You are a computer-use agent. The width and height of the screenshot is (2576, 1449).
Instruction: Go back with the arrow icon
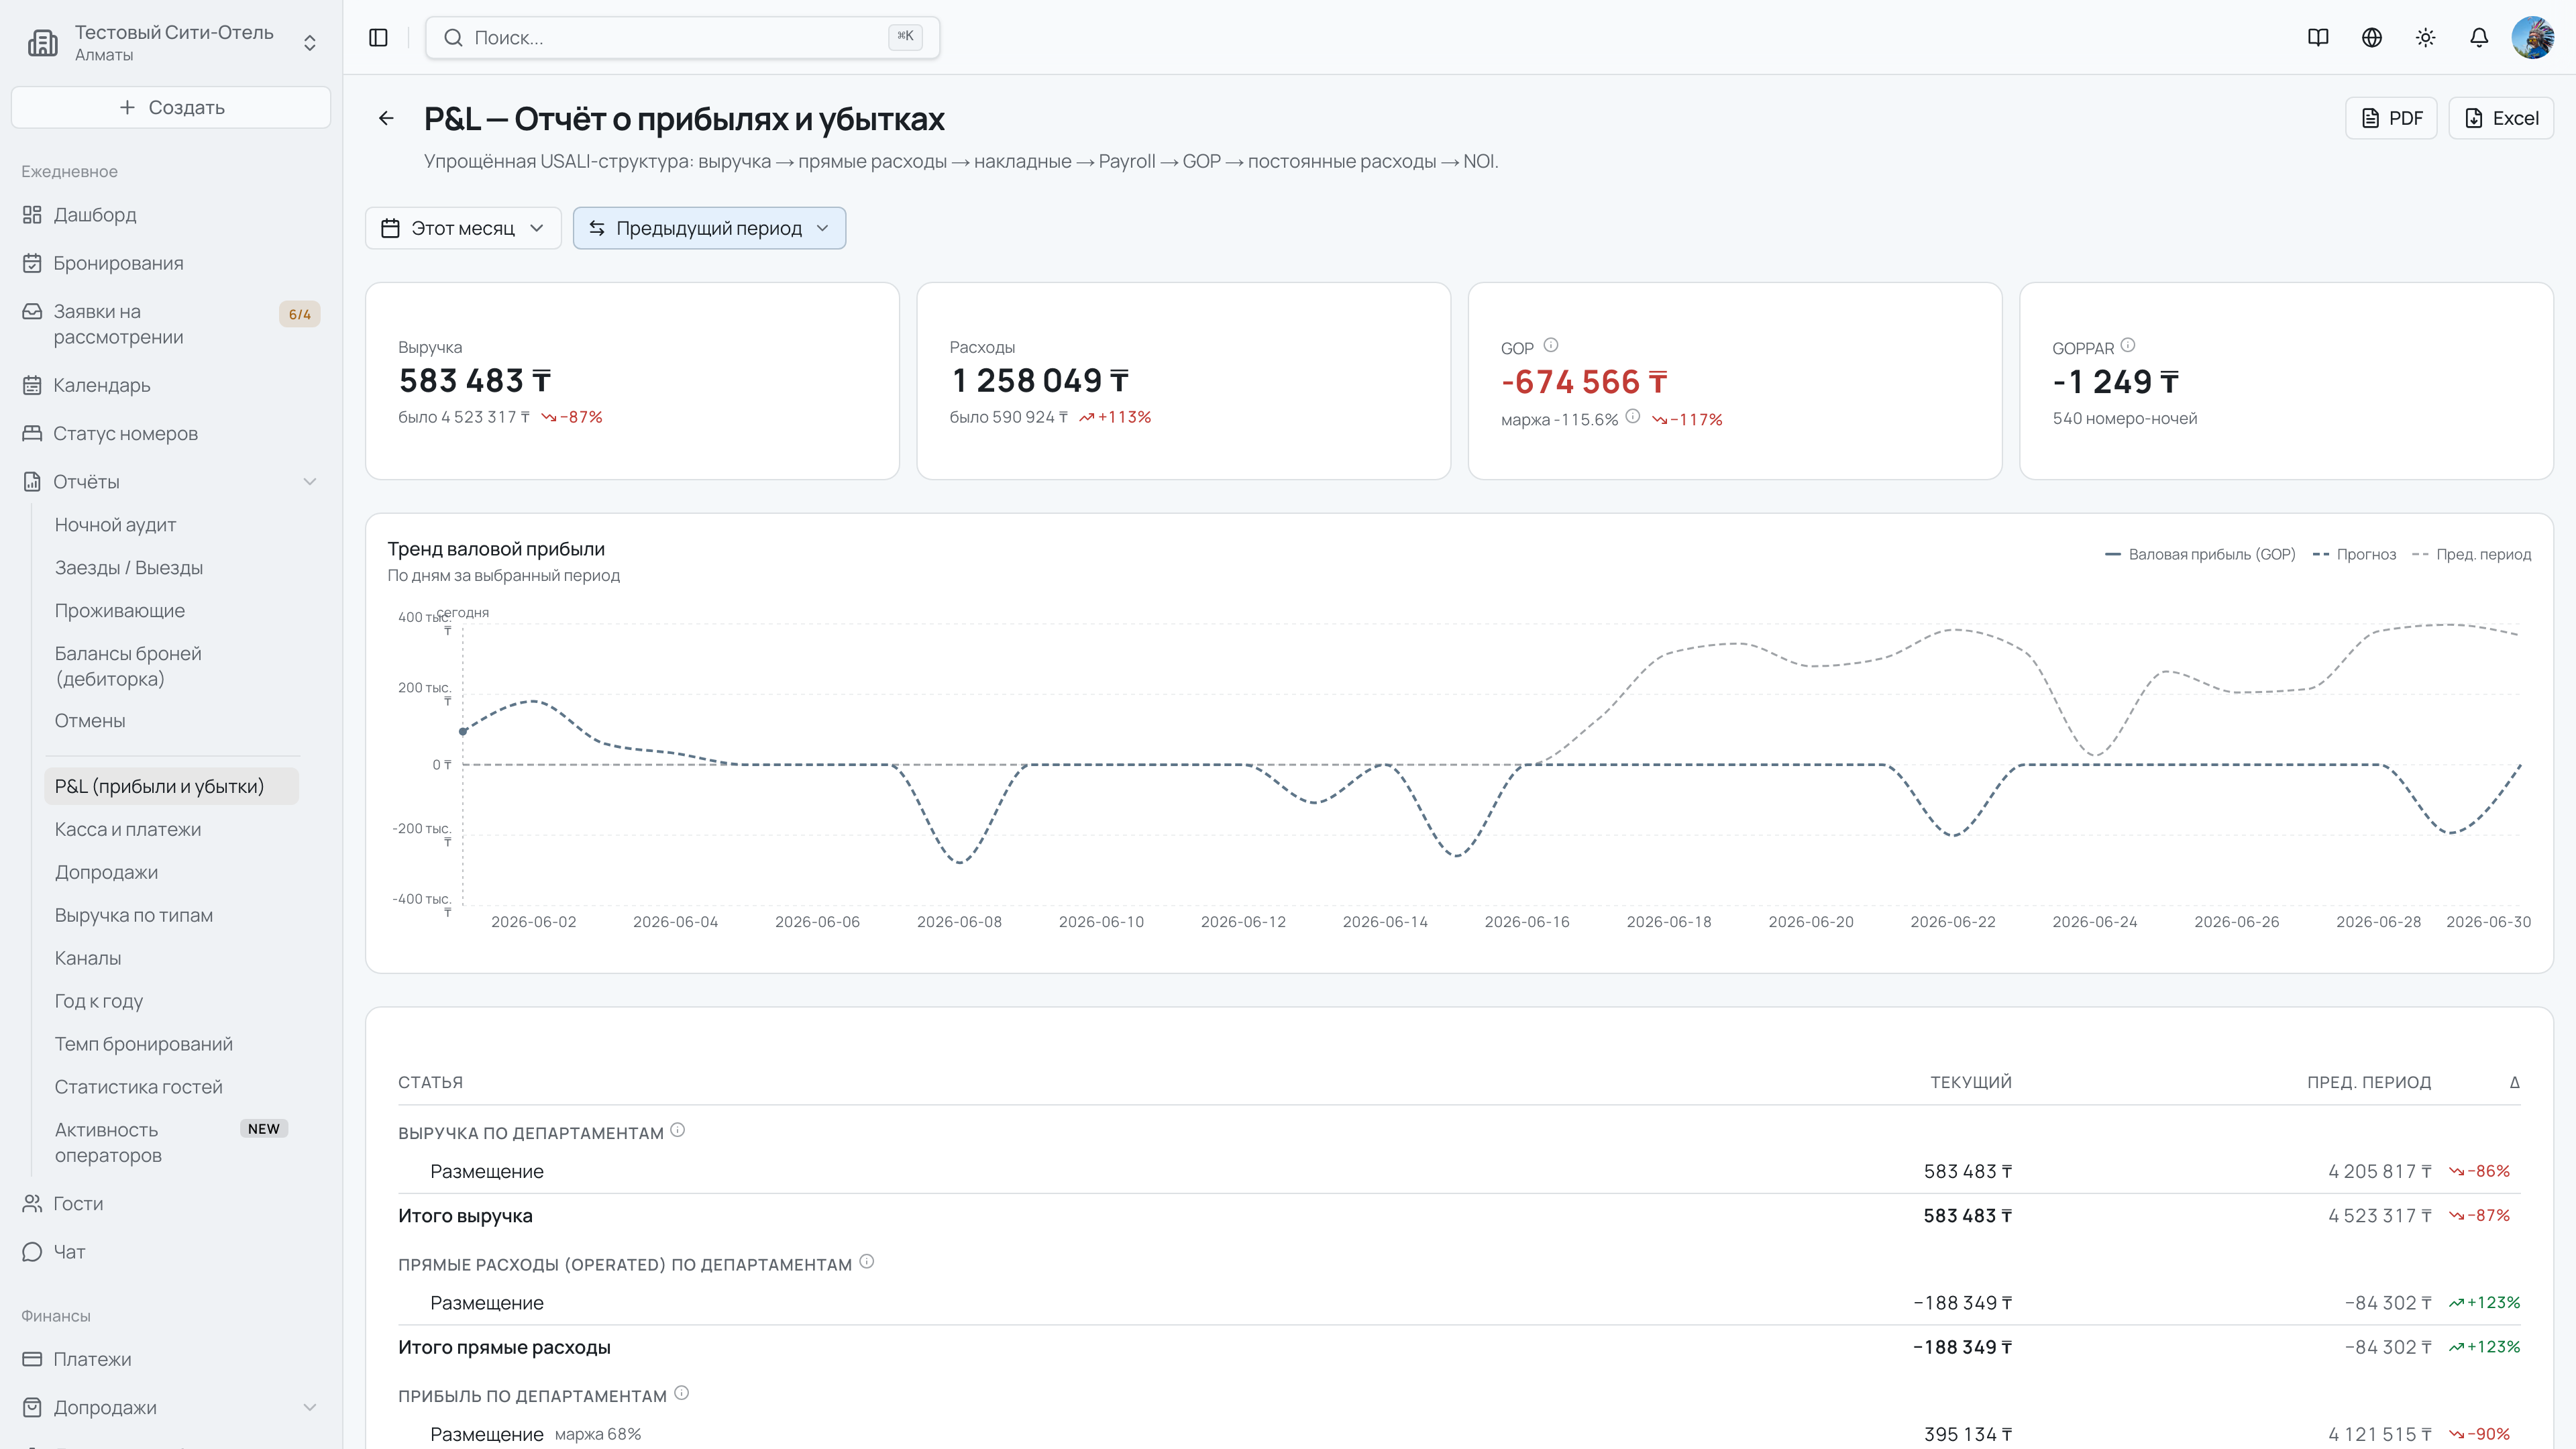tap(386, 118)
